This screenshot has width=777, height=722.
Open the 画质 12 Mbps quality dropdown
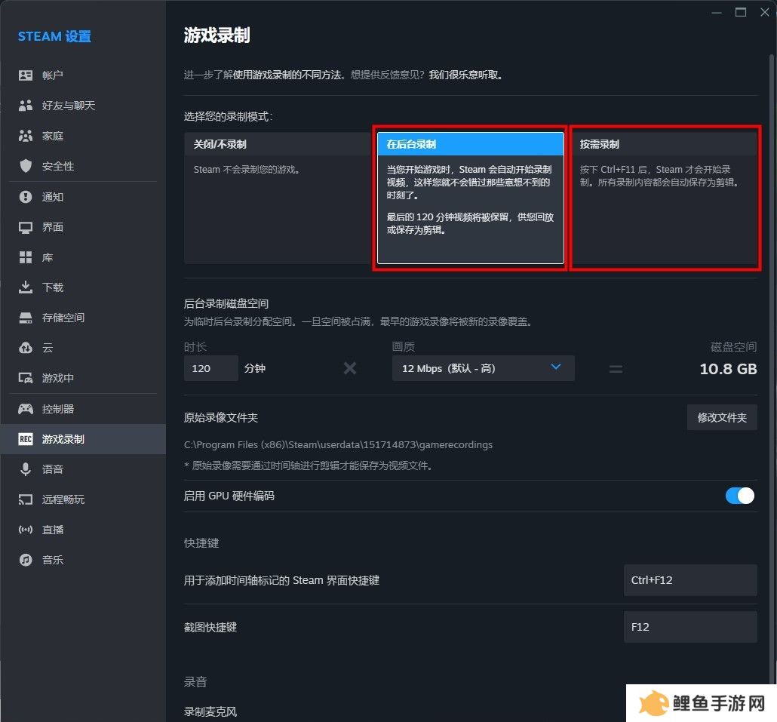click(x=483, y=368)
